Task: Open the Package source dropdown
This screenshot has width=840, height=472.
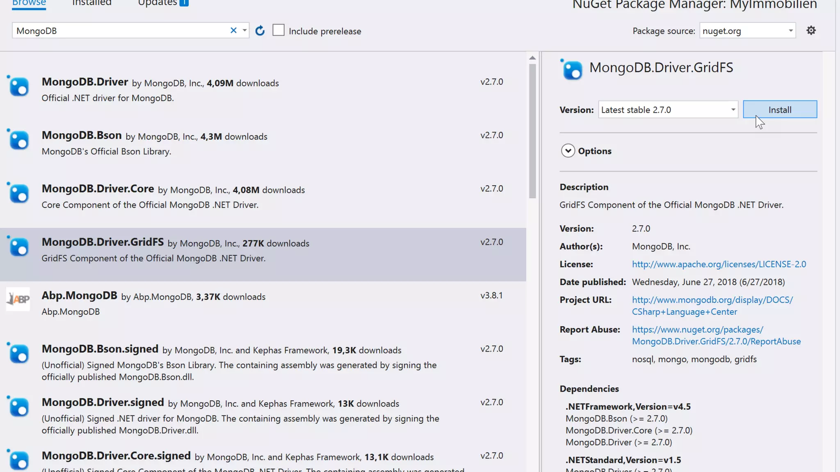Action: (x=790, y=31)
